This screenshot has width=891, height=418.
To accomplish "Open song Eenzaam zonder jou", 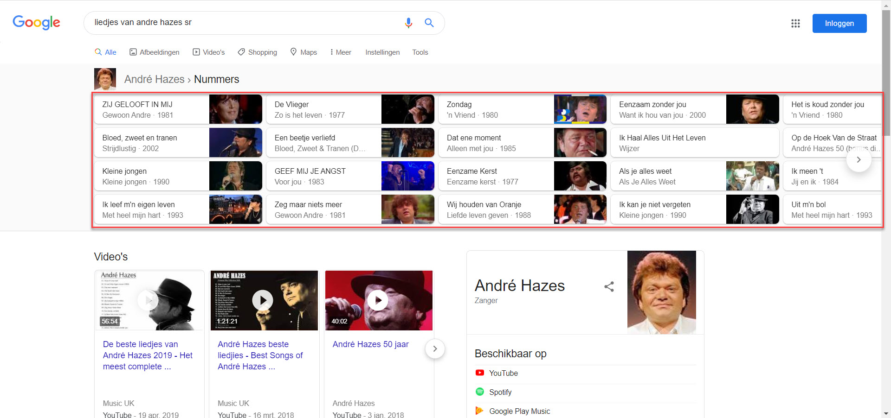I will pyautogui.click(x=695, y=109).
